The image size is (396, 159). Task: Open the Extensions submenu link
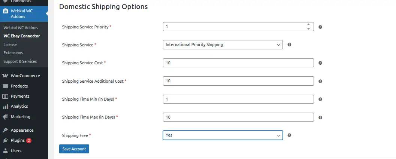click(x=13, y=53)
